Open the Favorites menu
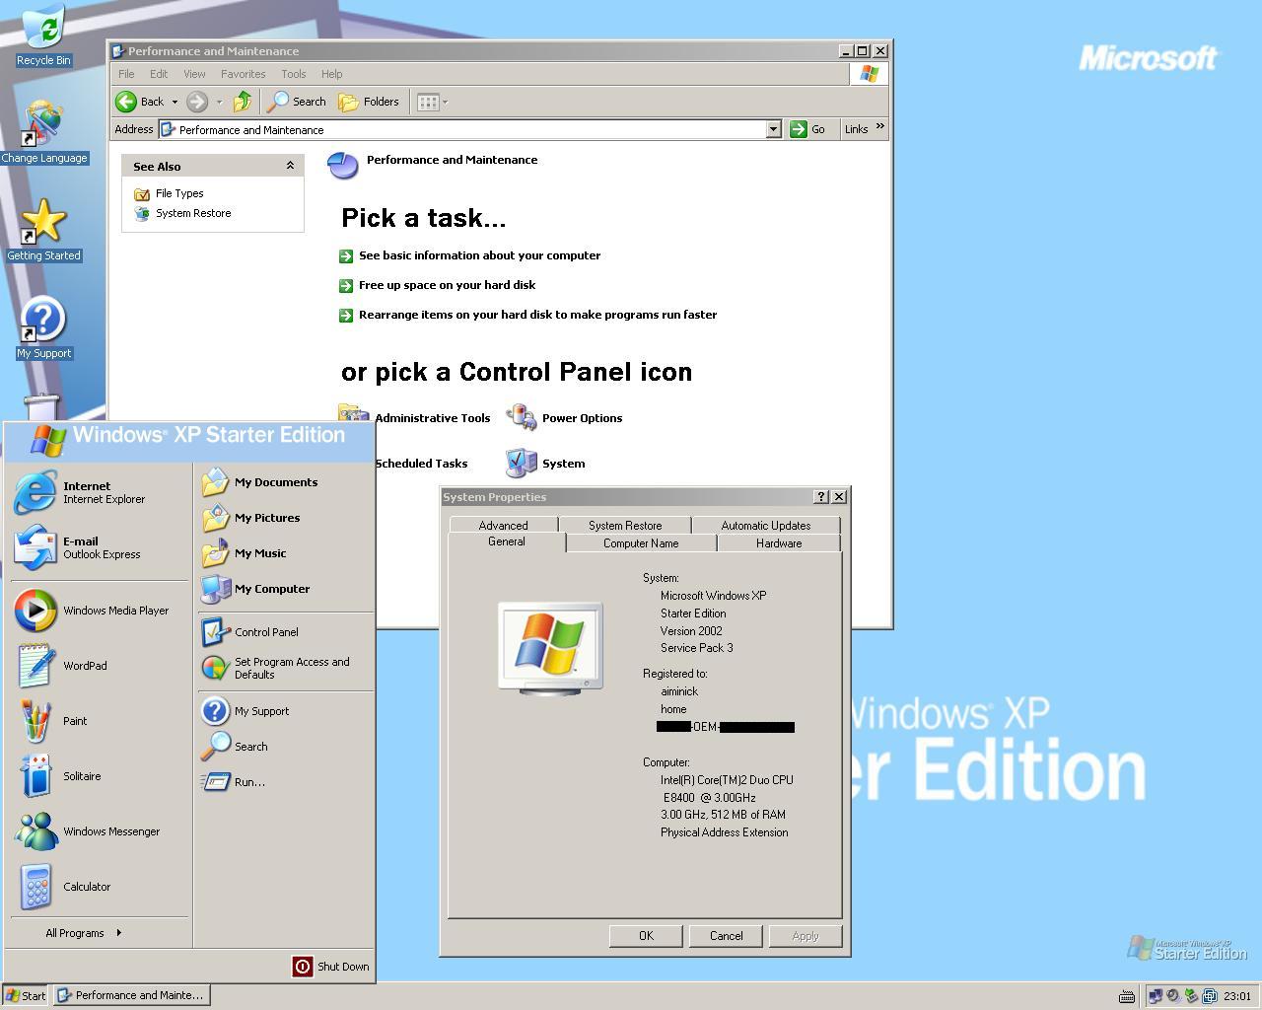 click(x=243, y=74)
